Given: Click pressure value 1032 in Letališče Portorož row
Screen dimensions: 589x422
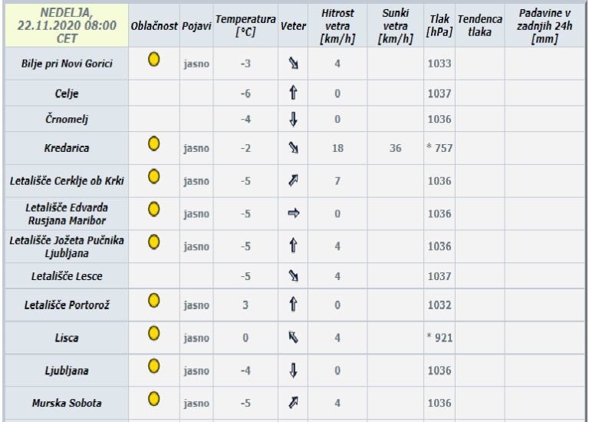Looking at the screenshot, I should coord(439,305).
